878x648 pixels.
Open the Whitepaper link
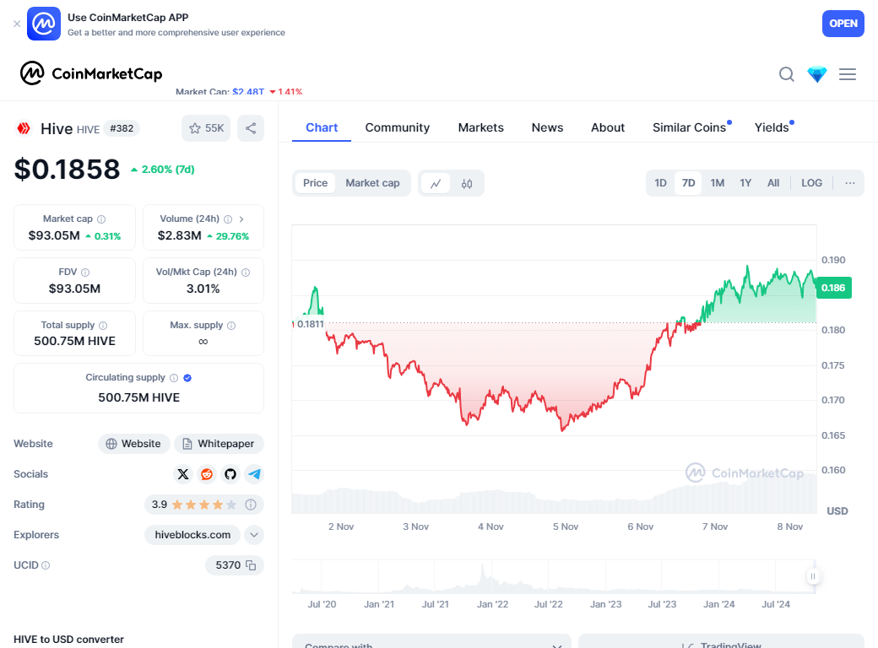[x=219, y=444]
